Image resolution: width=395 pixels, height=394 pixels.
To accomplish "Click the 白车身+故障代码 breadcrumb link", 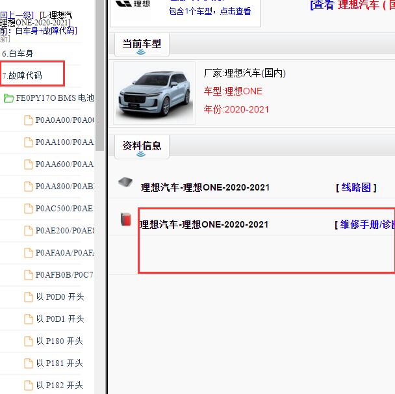I will [x=46, y=31].
